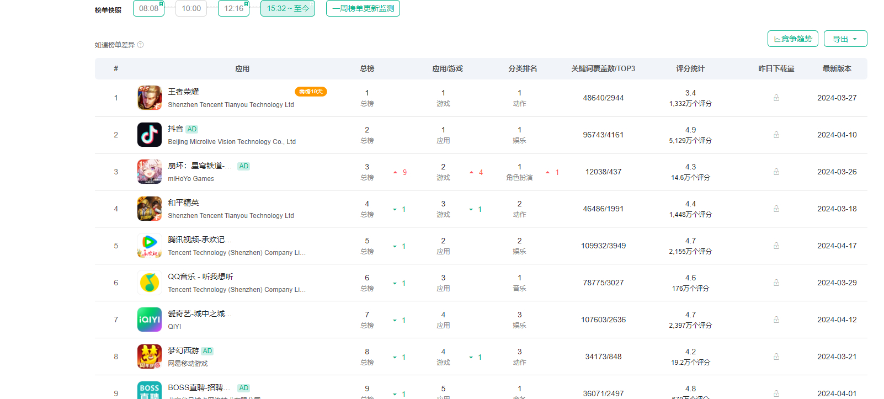Click lock icon in QQ音乐 row
The image size is (884, 399).
pos(776,283)
